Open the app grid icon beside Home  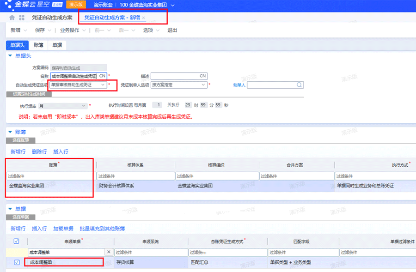(x=21, y=18)
